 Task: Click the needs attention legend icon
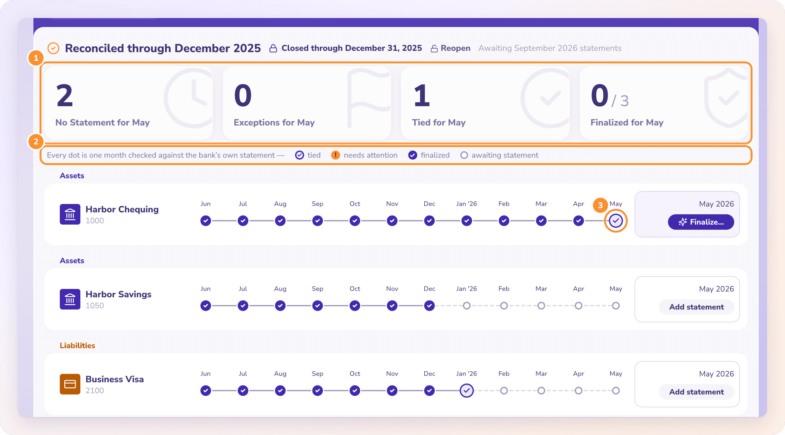click(336, 155)
